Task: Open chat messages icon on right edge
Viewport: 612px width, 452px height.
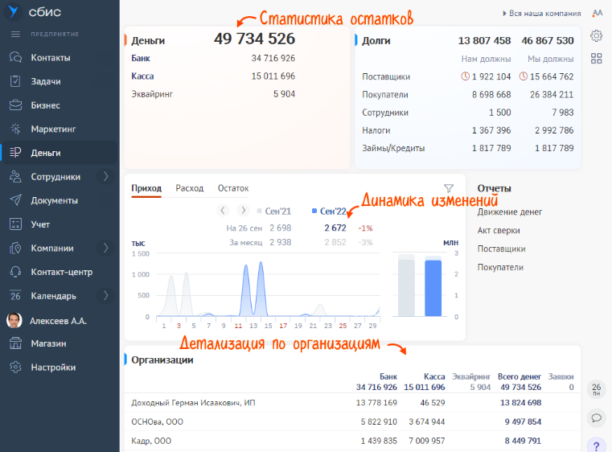Action: [x=596, y=417]
